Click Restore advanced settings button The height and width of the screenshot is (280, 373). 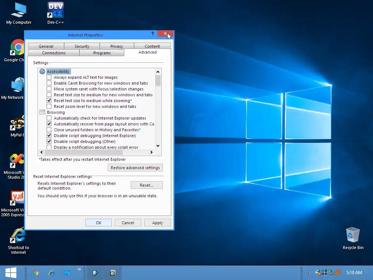pos(135,168)
